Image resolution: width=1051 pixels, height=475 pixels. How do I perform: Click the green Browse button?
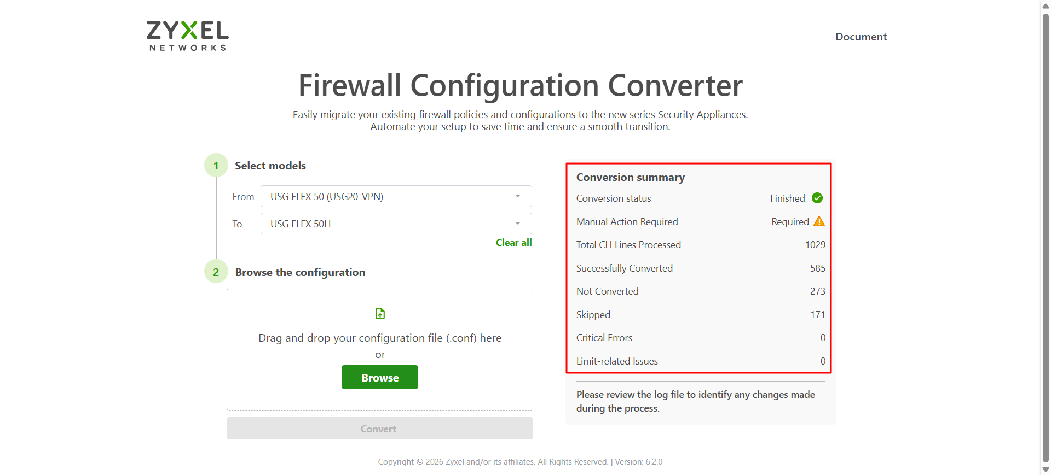[380, 377]
